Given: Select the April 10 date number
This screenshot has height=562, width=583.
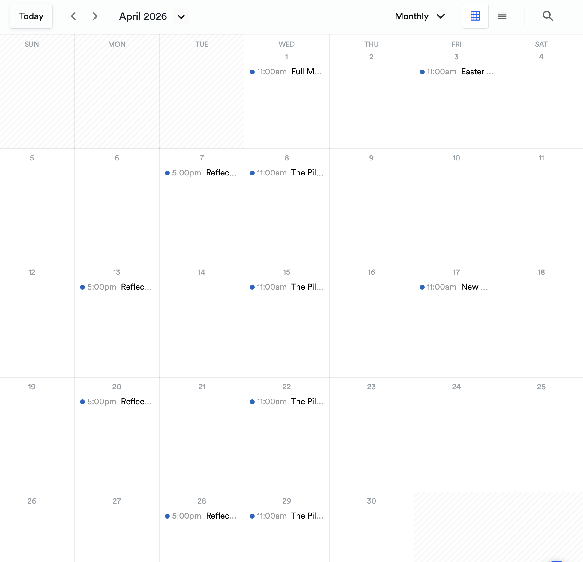Looking at the screenshot, I should tap(456, 158).
